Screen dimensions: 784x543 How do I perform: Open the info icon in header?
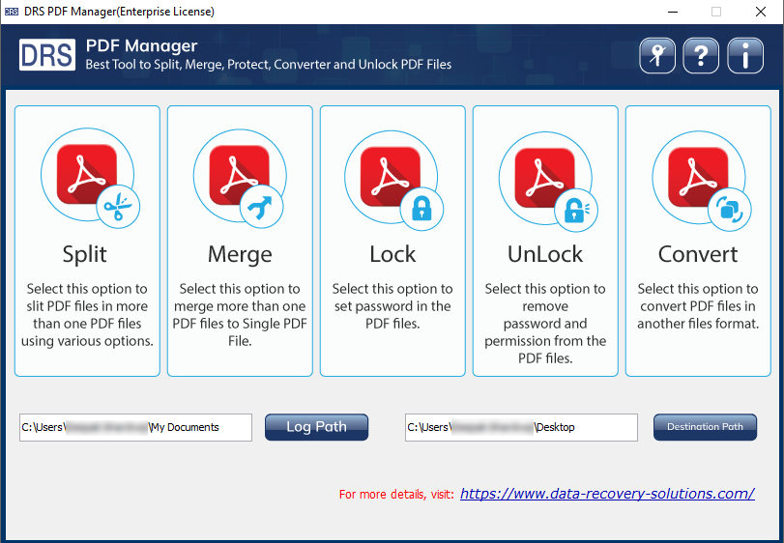click(x=745, y=55)
